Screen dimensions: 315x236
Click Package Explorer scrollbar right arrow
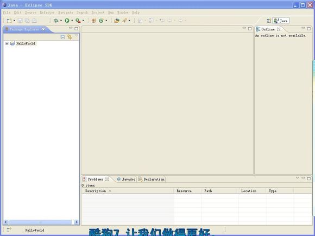[x=76, y=222]
